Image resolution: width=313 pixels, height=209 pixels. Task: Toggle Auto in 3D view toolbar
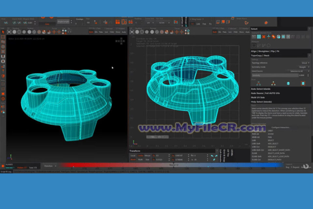(x=124, y=32)
